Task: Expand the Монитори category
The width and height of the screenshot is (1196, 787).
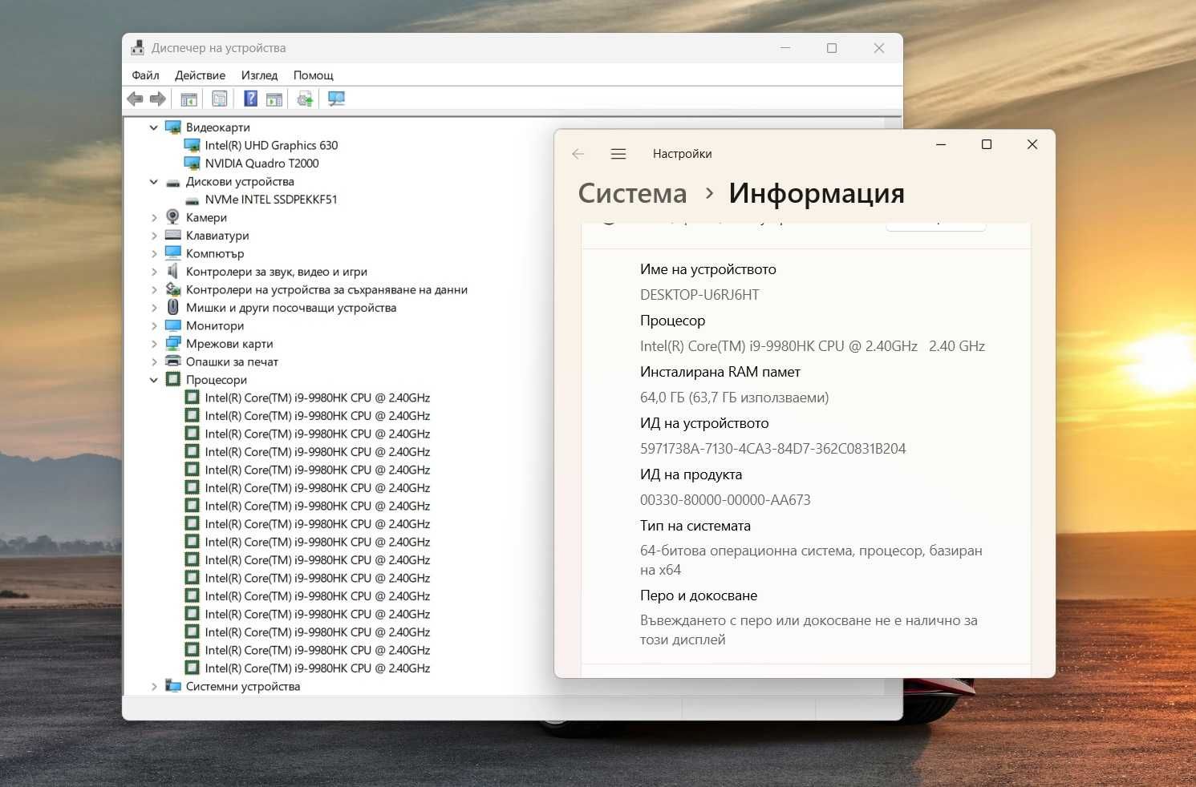Action: tap(154, 325)
